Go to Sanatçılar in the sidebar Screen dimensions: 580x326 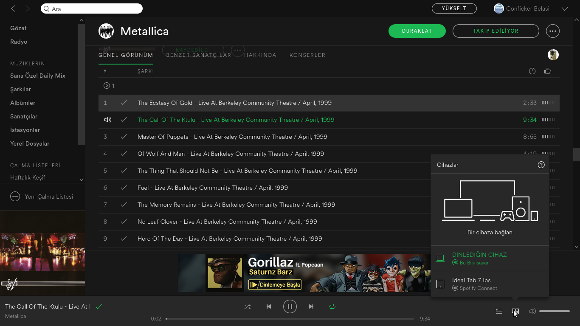coord(24,116)
